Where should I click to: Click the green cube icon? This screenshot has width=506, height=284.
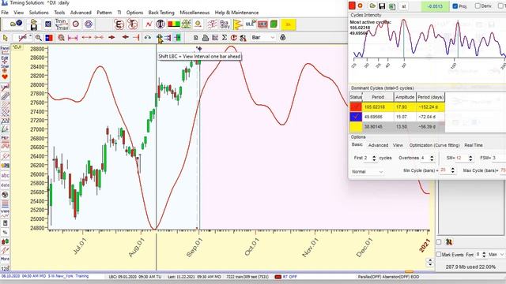click(x=274, y=24)
